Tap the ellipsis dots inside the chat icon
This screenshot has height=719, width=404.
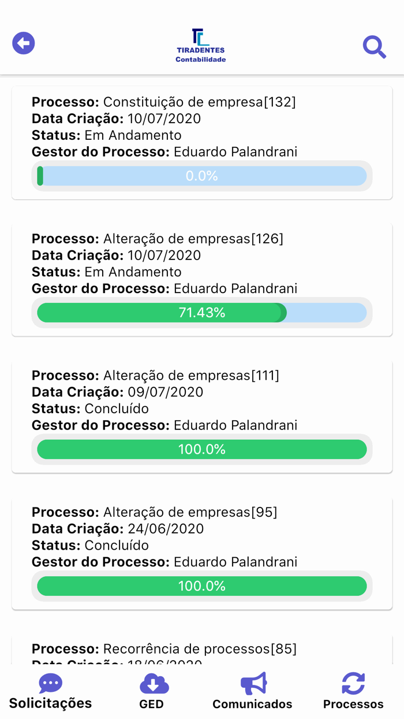pyautogui.click(x=50, y=682)
